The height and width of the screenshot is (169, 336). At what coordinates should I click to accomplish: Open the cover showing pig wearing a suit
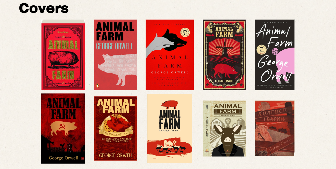[x=224, y=128]
